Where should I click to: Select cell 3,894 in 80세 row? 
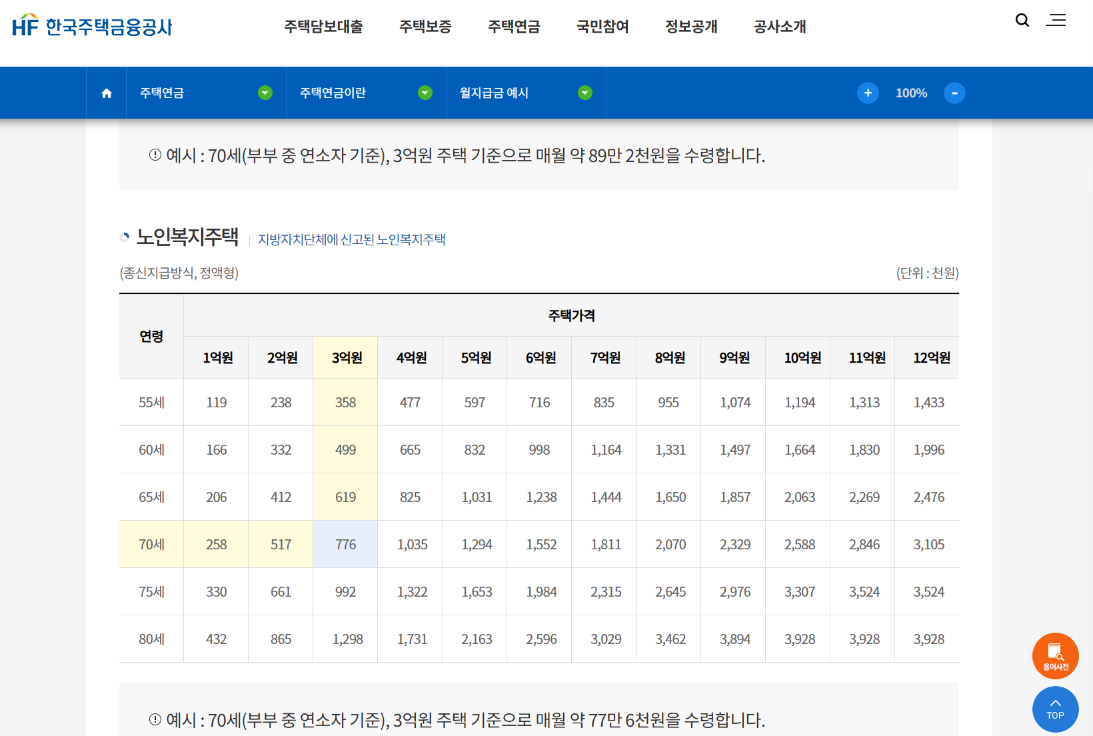(733, 639)
